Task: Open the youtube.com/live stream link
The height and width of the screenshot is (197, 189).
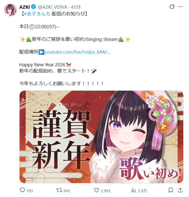Action: pyautogui.click(x=77, y=52)
